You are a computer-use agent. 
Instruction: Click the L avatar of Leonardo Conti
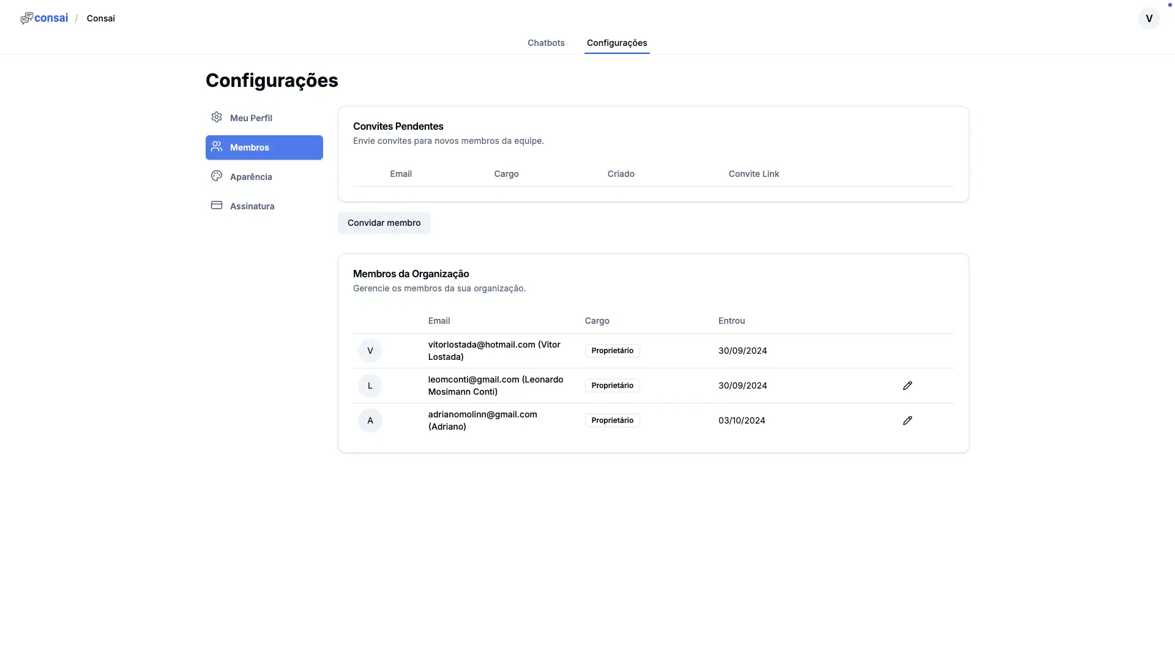[370, 386]
